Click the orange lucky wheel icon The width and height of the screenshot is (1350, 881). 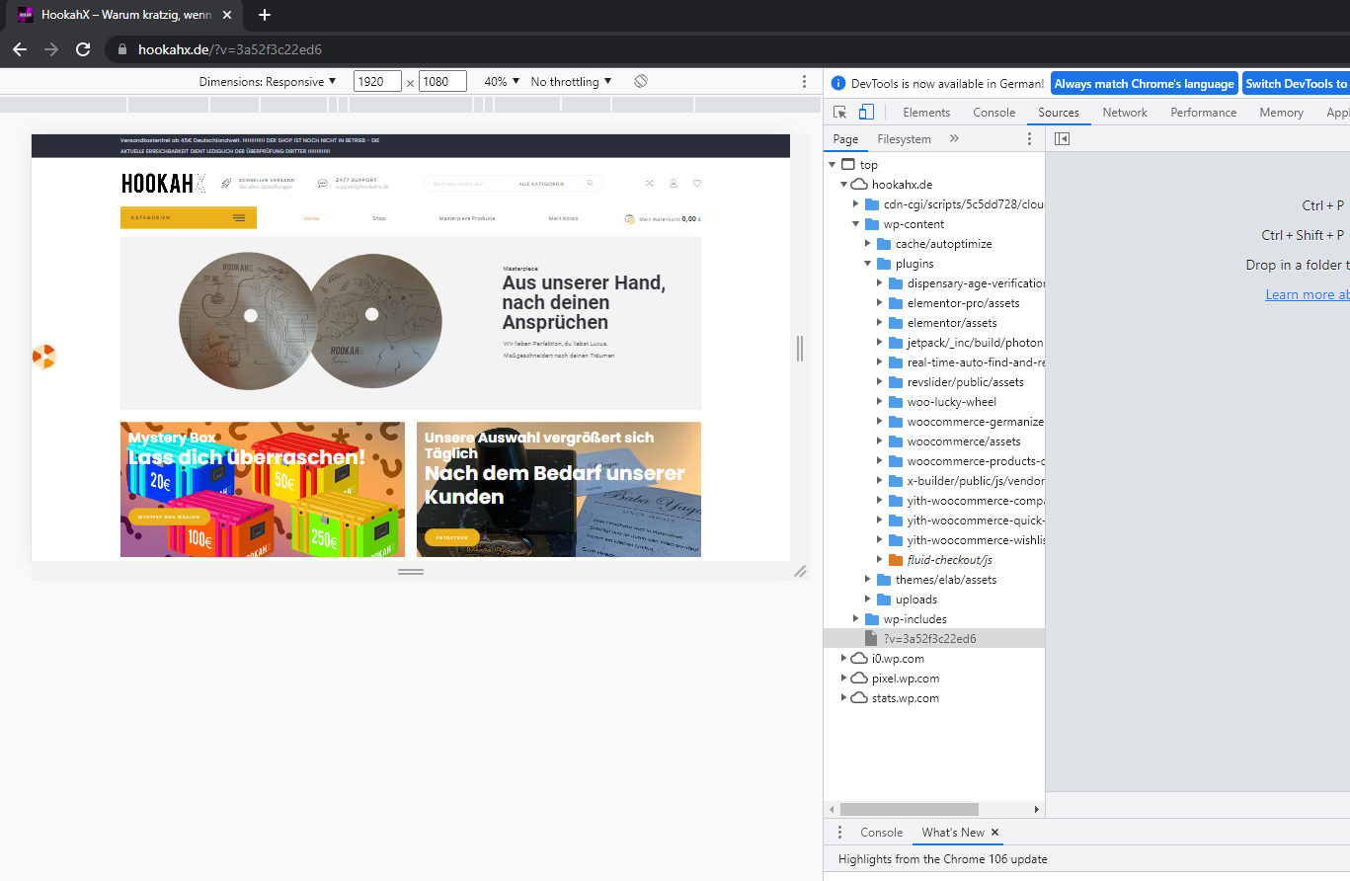[x=43, y=357]
